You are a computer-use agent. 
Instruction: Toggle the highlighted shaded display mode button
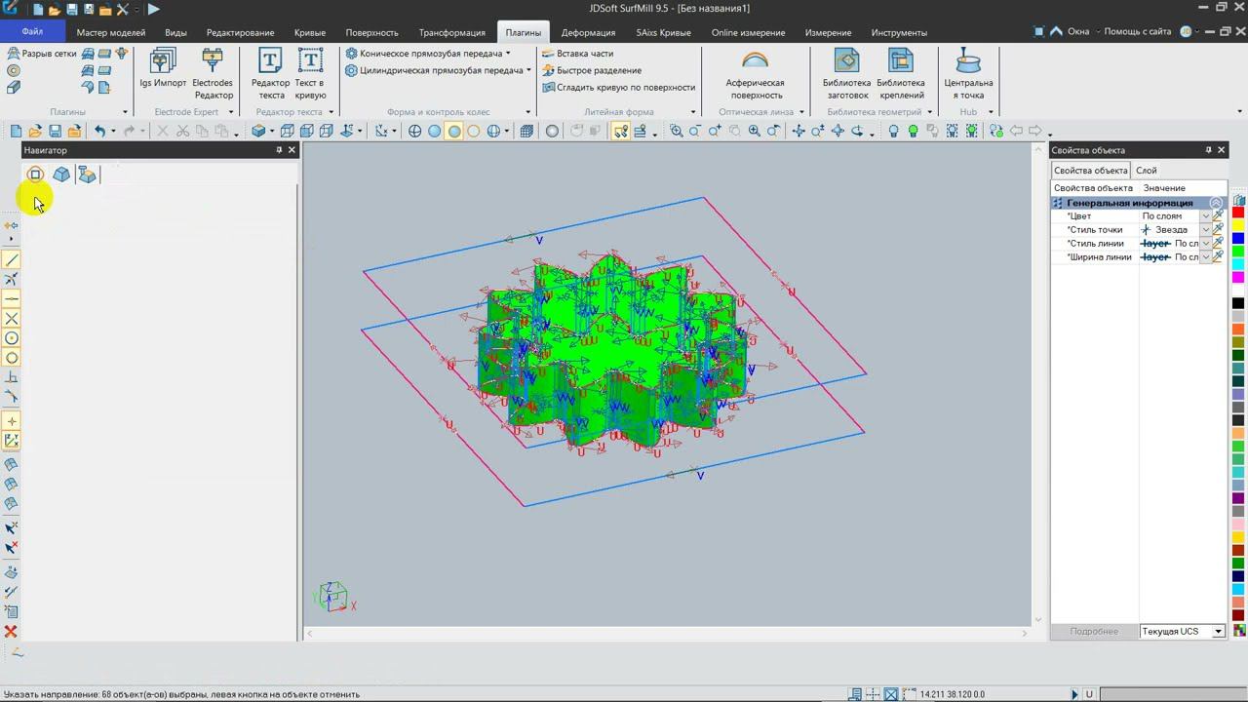coord(454,132)
